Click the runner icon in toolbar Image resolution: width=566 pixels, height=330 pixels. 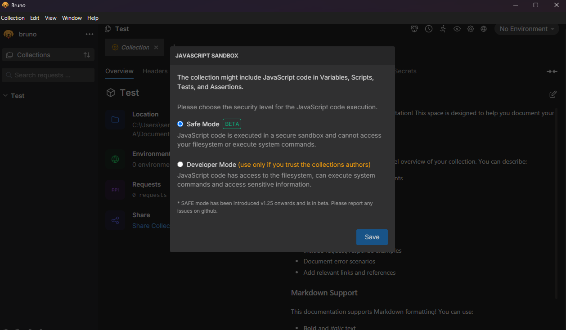tap(443, 29)
